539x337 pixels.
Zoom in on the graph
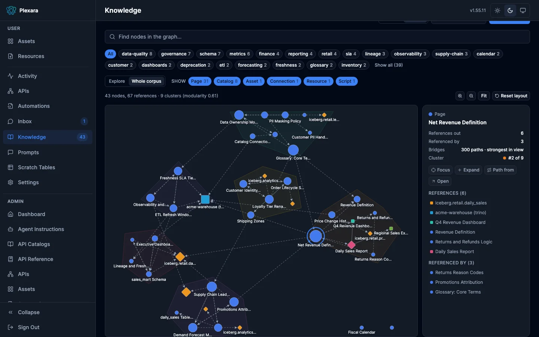(x=460, y=96)
